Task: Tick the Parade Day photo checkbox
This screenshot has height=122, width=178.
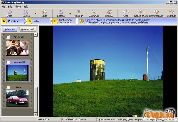Action: [8, 37]
